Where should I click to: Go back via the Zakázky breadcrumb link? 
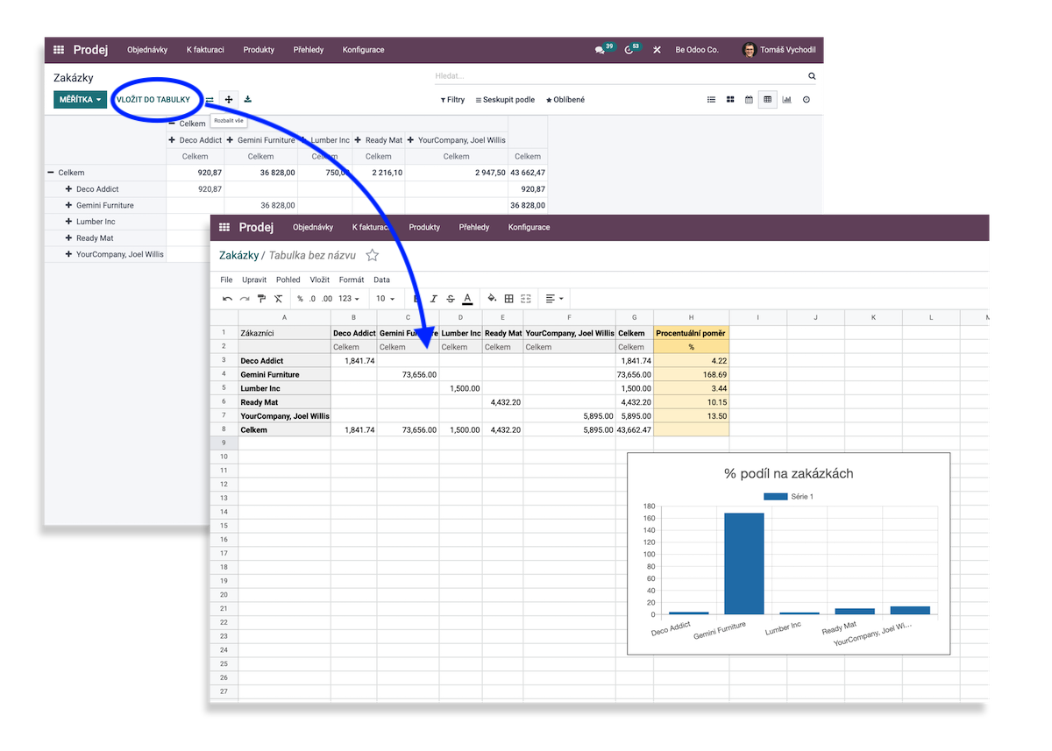tap(238, 255)
